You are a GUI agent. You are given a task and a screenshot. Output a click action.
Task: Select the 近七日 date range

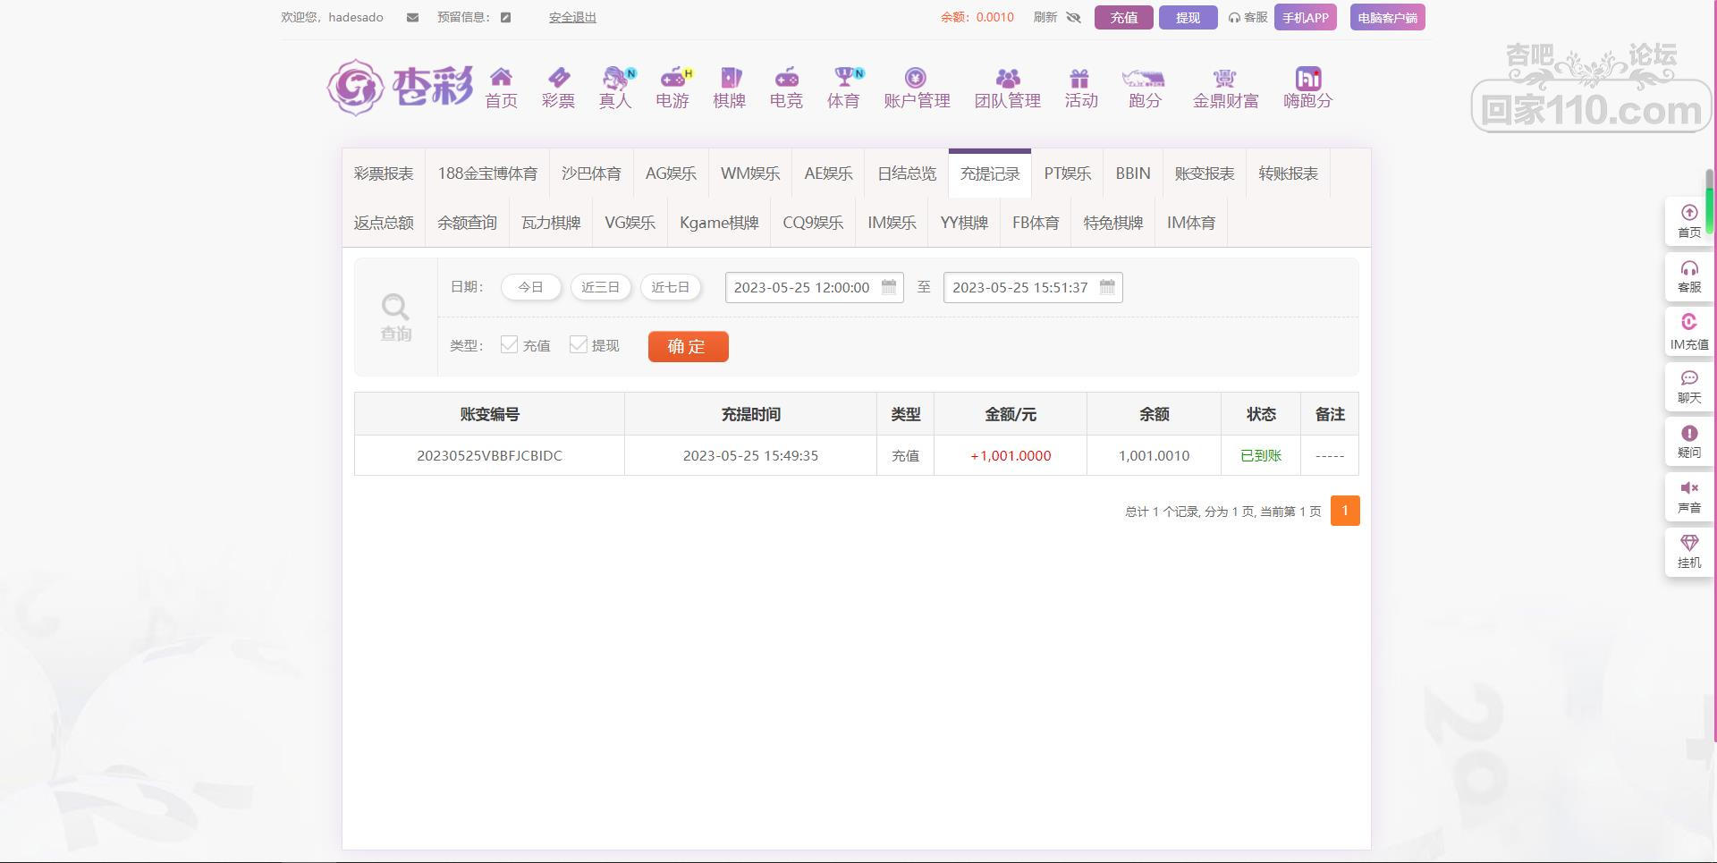pyautogui.click(x=670, y=287)
